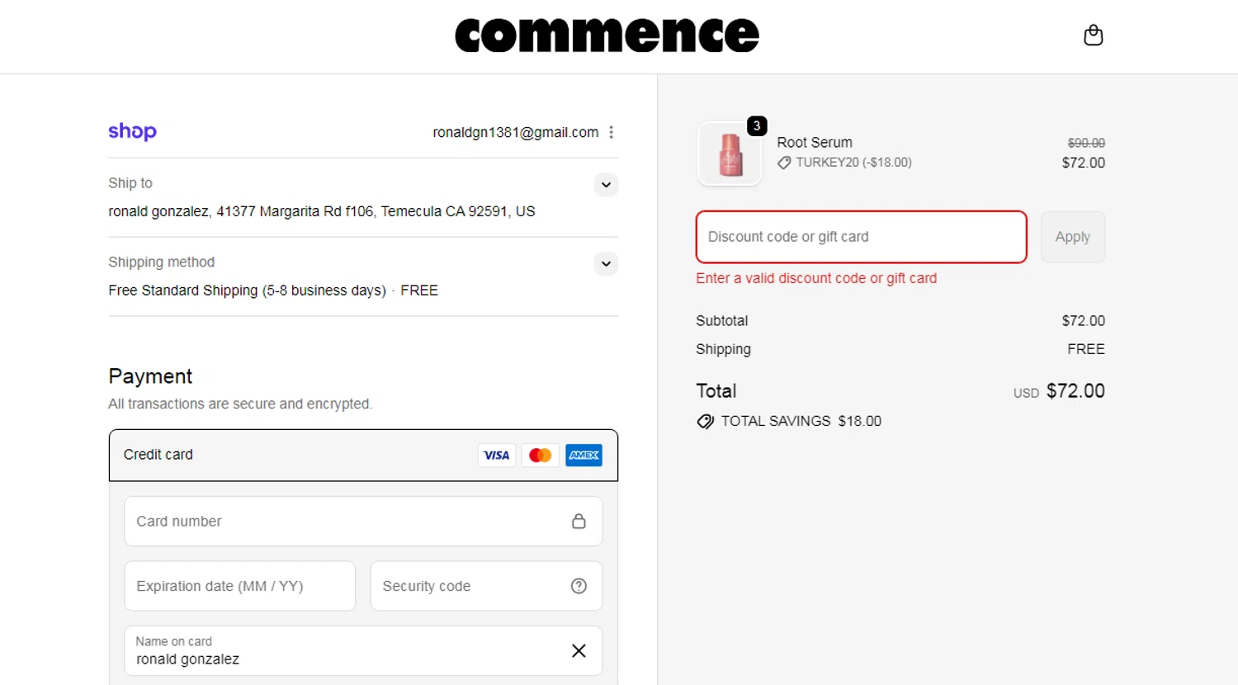The width and height of the screenshot is (1238, 685).
Task: Click the Payment heading
Action: point(150,376)
